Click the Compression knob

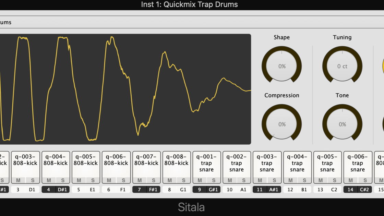281,124
